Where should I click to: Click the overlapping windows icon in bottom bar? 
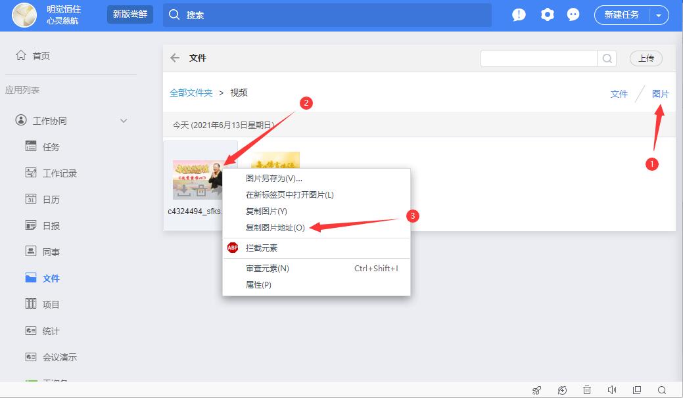(637, 390)
